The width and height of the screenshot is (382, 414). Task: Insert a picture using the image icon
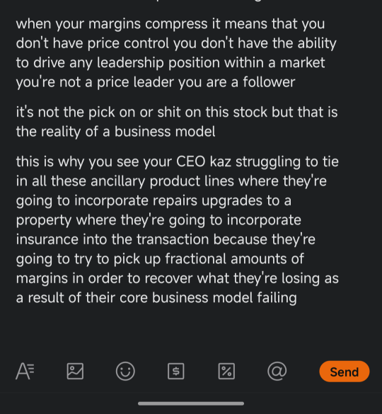[75, 371]
